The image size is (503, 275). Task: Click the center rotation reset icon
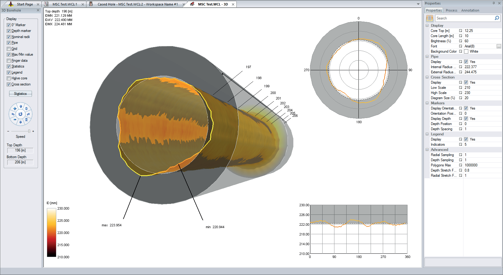tap(20, 114)
